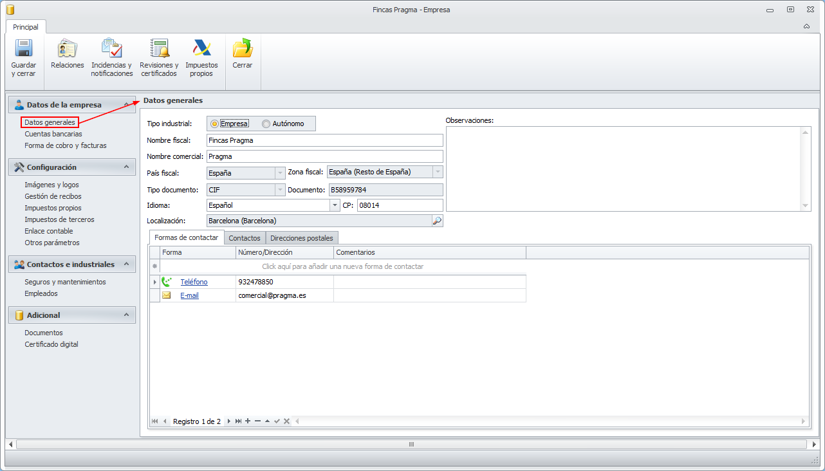This screenshot has height=471, width=825.
Task: Open Incidencias y notificaciones
Action: point(111,49)
